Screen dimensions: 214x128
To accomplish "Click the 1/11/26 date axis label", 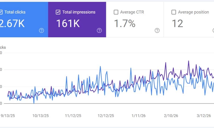I will (139, 116).
